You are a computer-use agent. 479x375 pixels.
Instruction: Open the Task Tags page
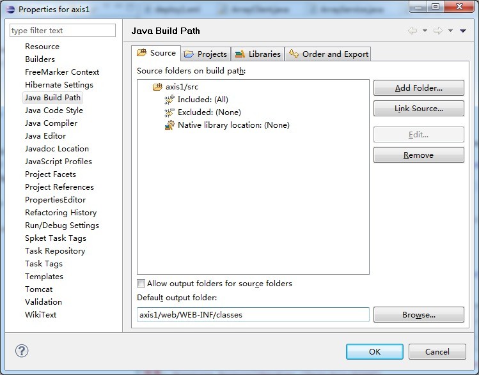(x=43, y=264)
